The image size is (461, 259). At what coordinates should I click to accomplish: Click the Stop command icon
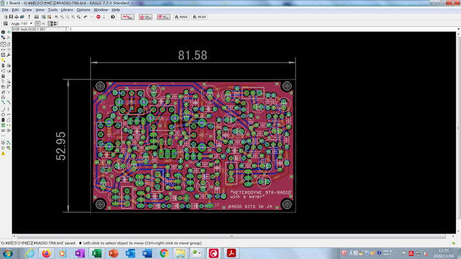tap(99, 17)
